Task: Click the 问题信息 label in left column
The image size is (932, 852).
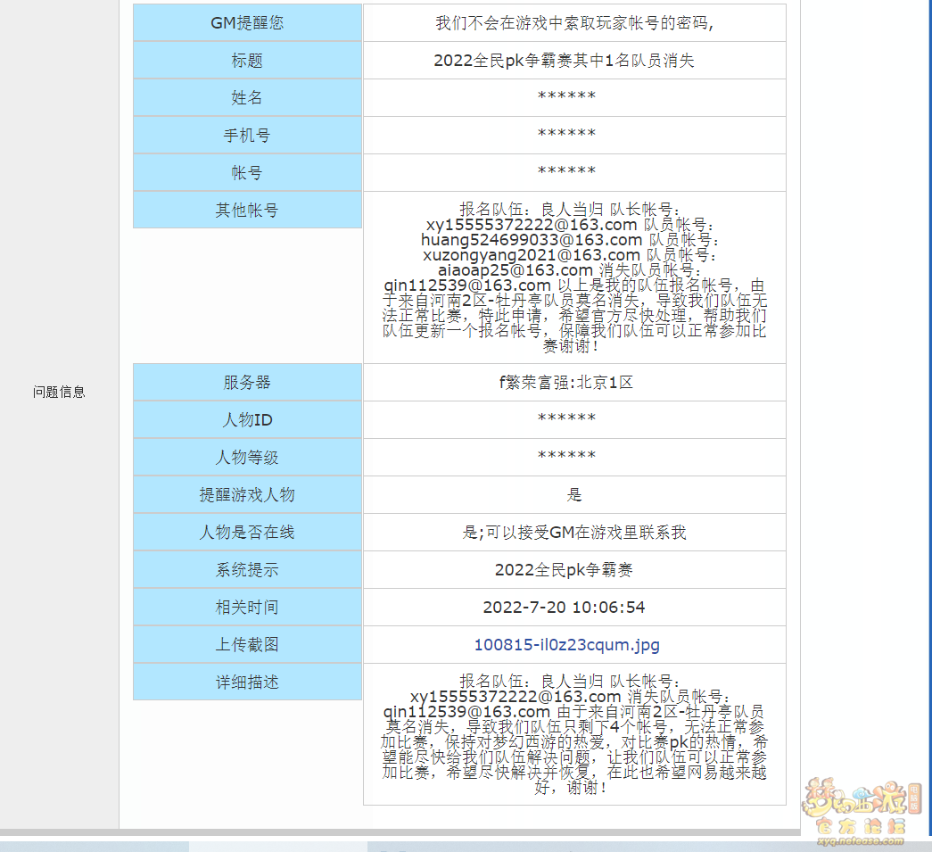Action: coord(60,392)
